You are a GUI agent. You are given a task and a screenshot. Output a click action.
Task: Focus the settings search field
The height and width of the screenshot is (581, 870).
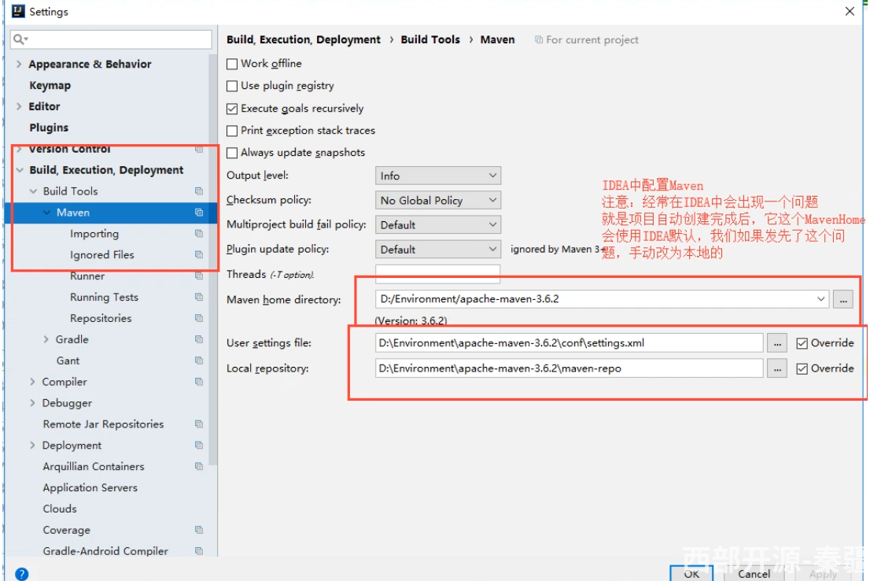point(111,39)
